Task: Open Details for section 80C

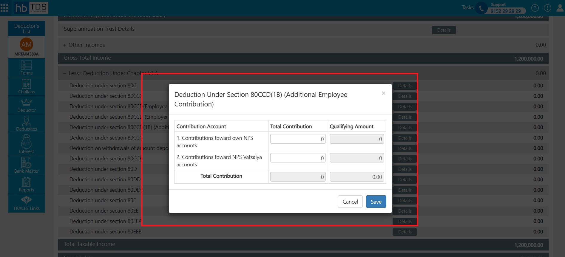Action: point(405,86)
